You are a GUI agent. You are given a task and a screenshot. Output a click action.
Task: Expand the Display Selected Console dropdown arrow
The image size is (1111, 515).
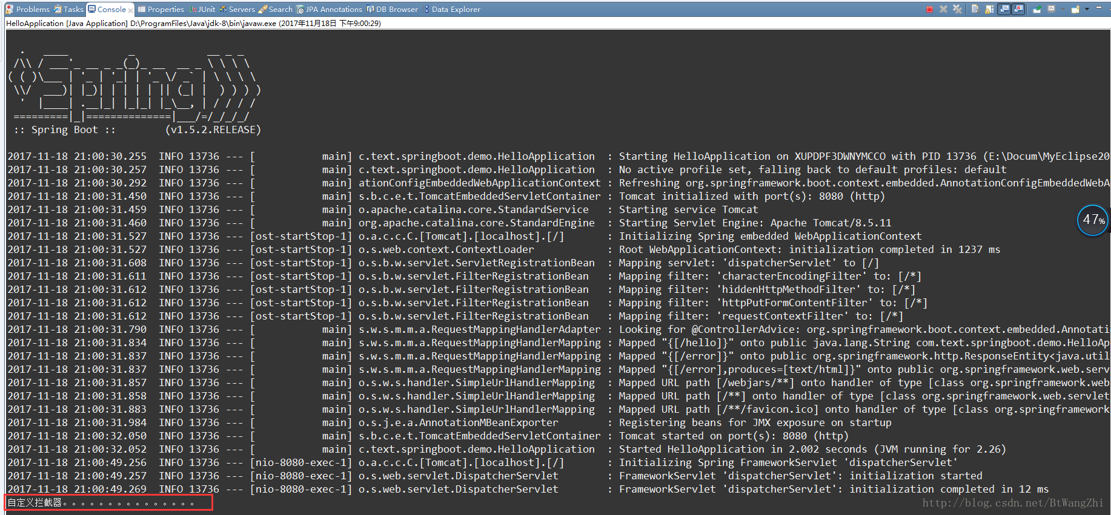pyautogui.click(x=1063, y=9)
